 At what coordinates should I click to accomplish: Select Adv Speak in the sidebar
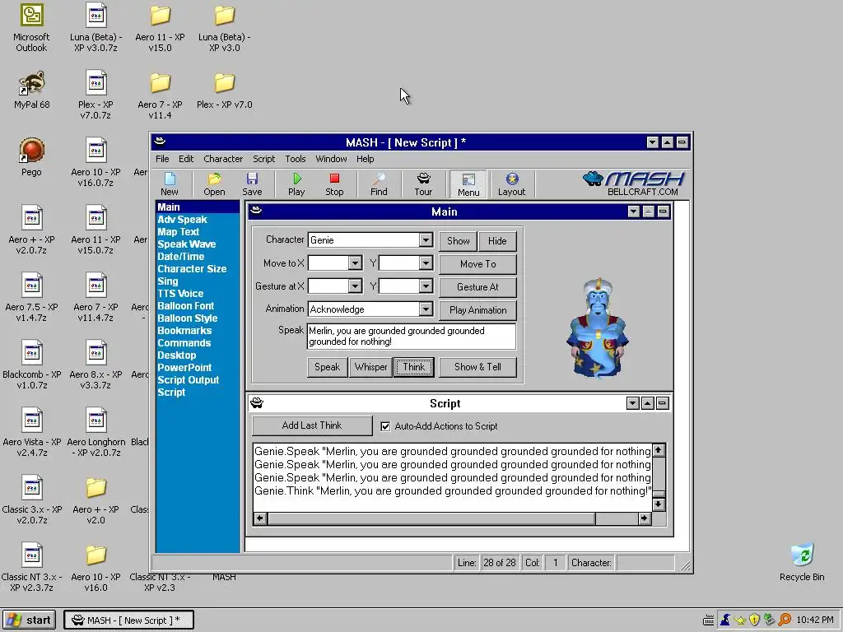pos(182,219)
